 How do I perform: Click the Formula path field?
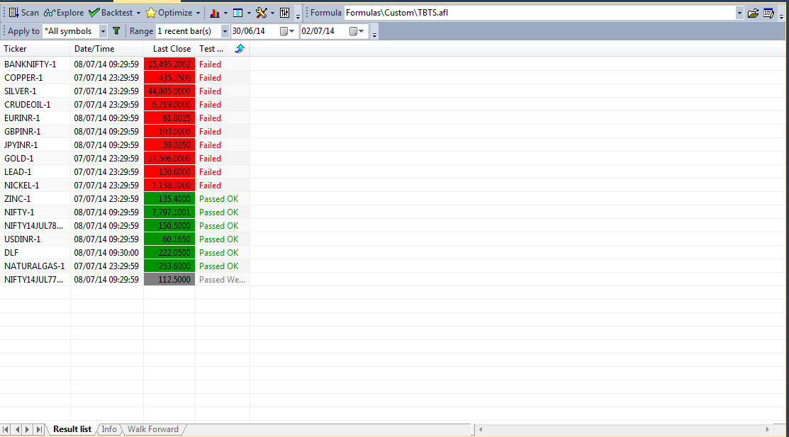pyautogui.click(x=539, y=13)
